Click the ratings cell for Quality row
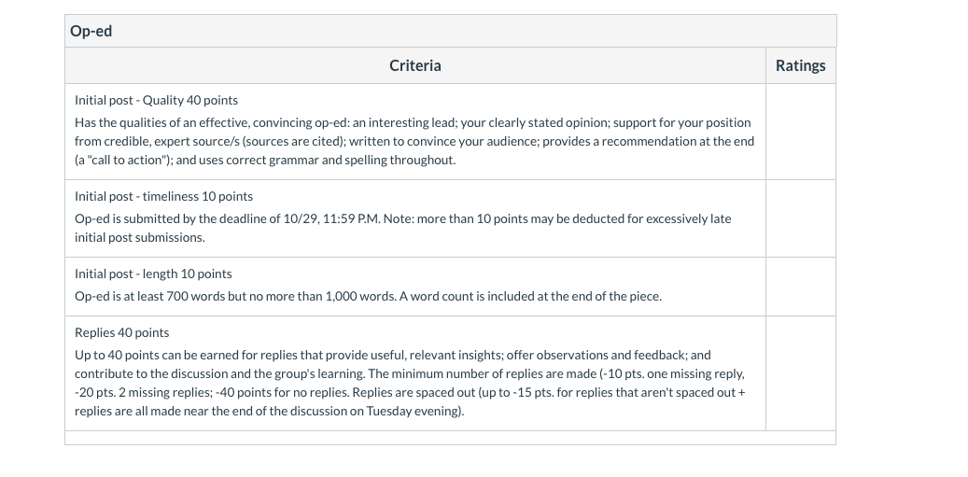 point(801,132)
